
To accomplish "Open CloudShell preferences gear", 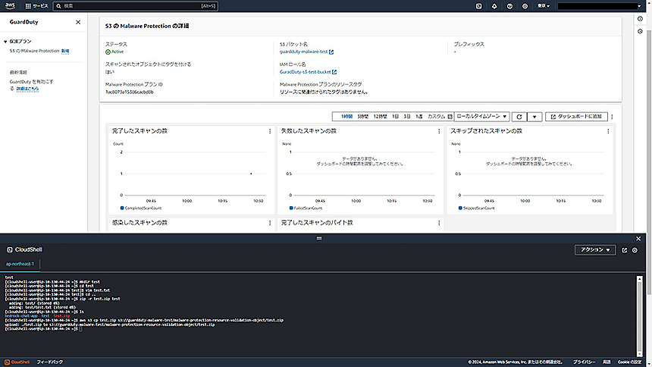I will click(x=635, y=250).
